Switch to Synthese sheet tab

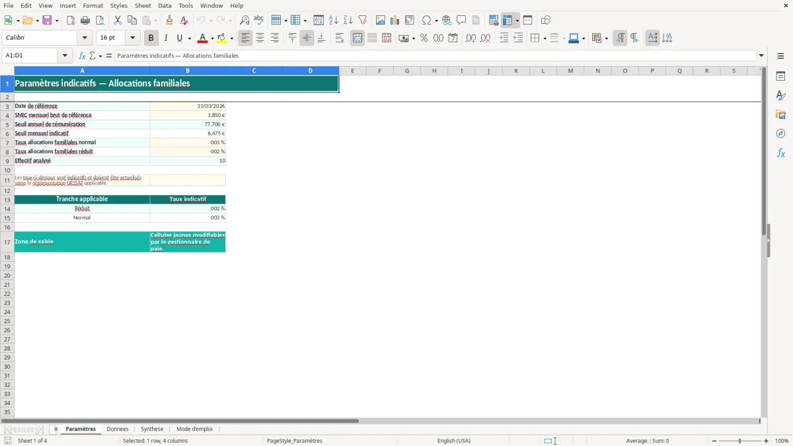(152, 429)
